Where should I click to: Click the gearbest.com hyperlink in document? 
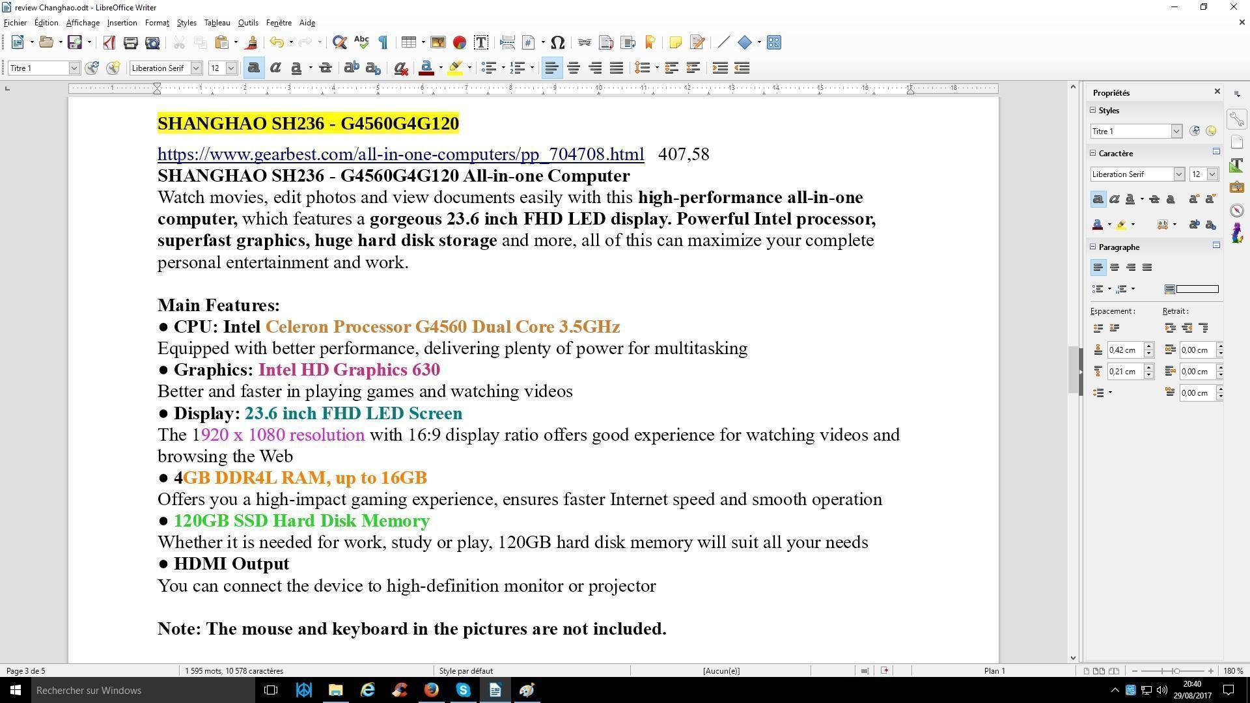point(400,154)
